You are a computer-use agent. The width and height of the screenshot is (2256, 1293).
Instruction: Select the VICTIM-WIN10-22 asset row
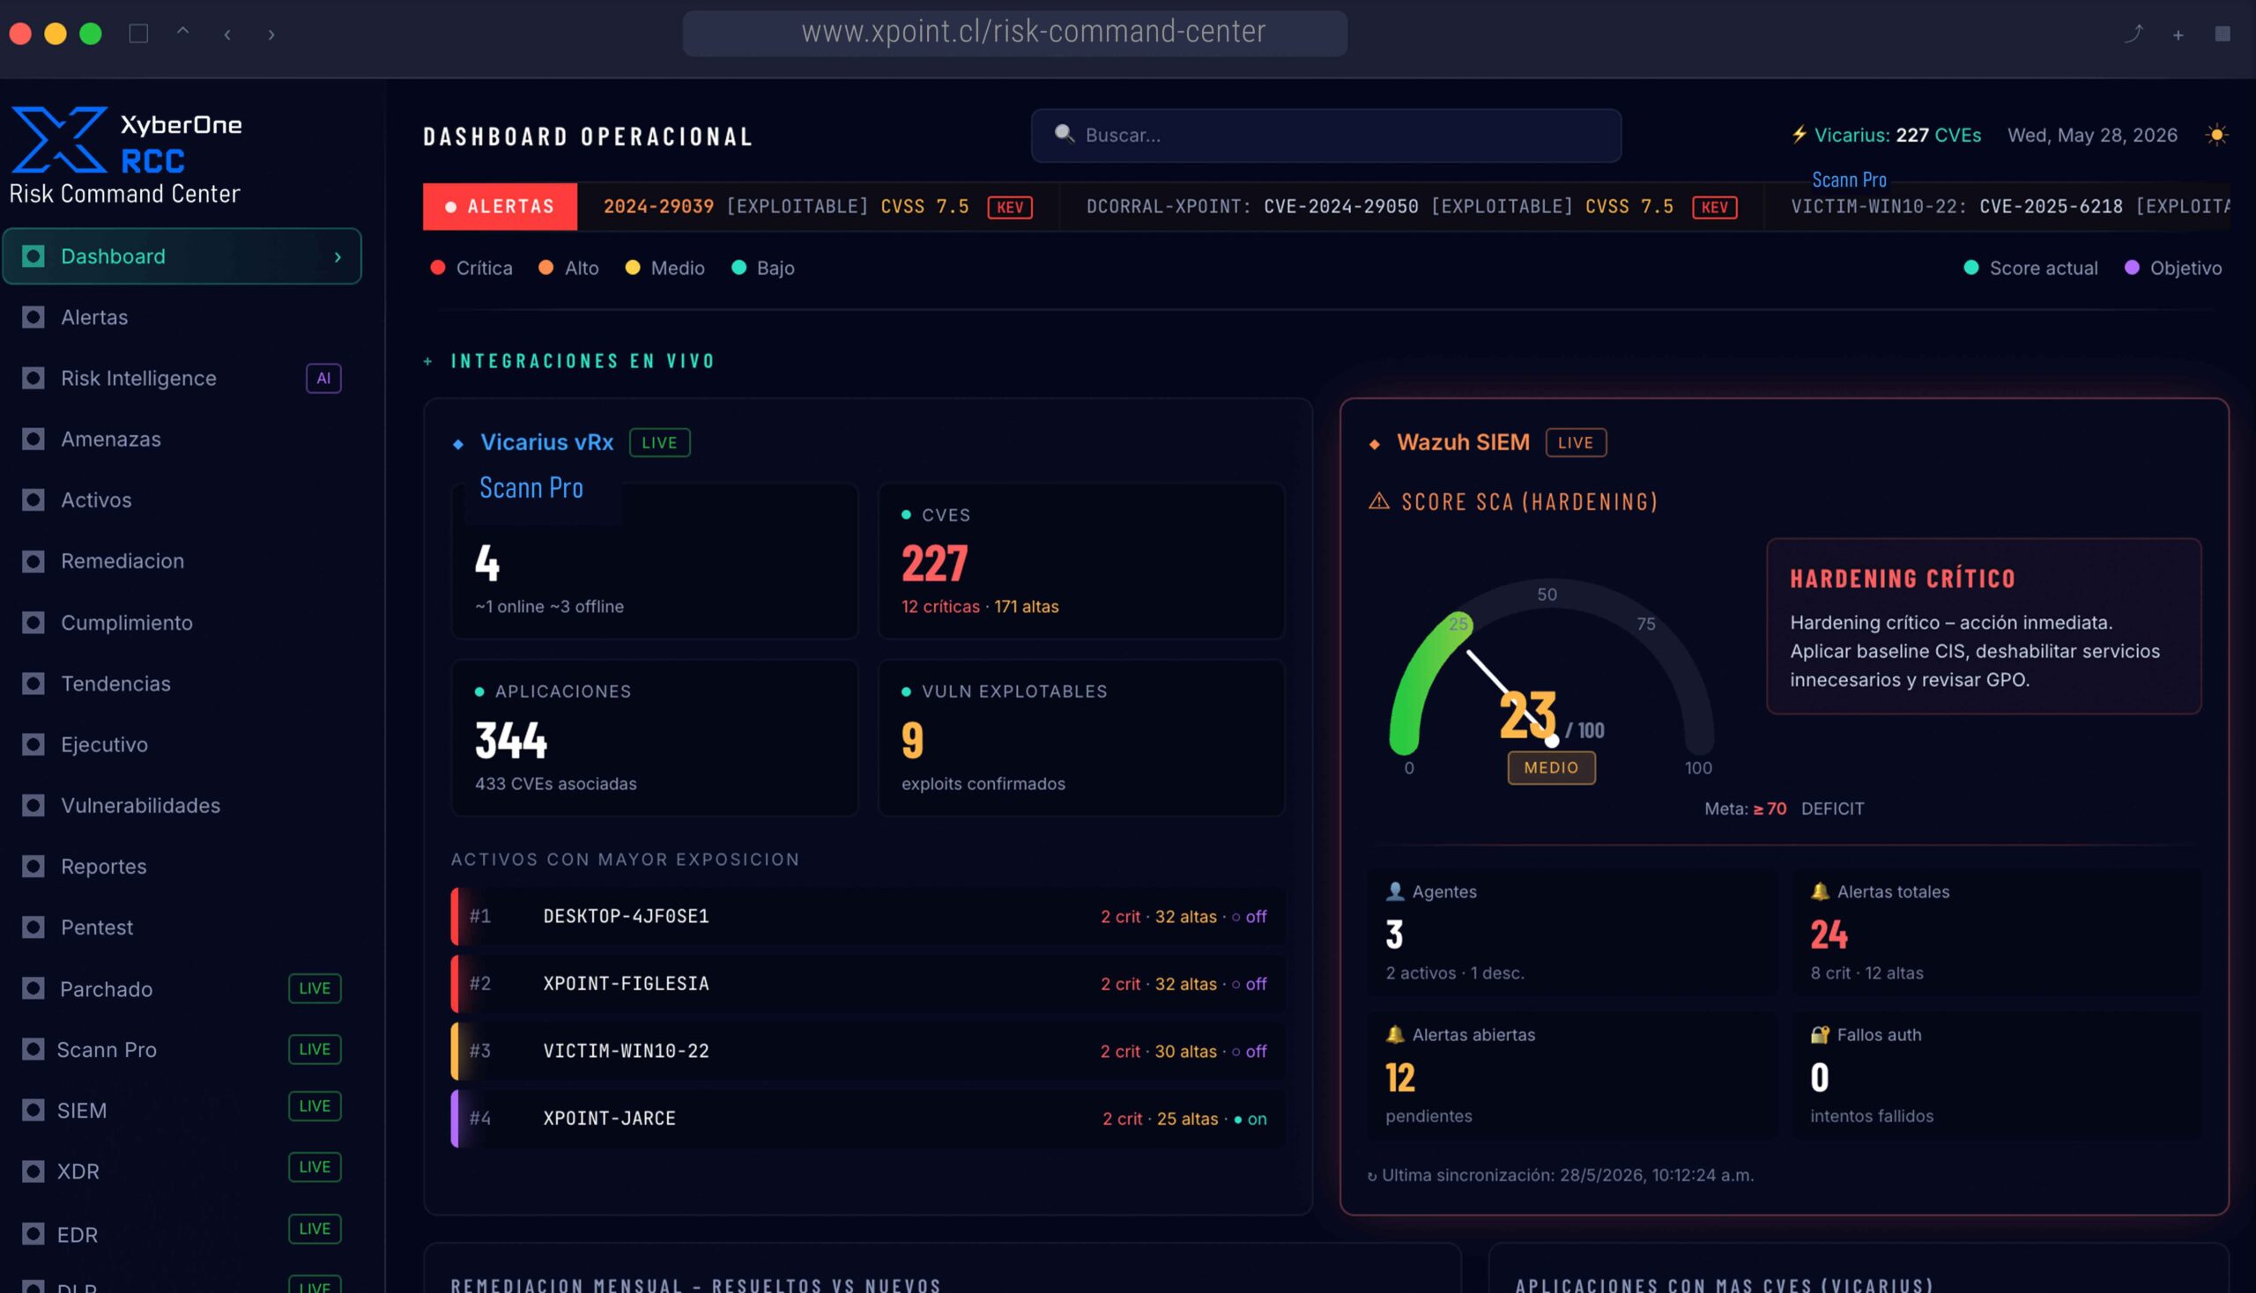point(867,1051)
